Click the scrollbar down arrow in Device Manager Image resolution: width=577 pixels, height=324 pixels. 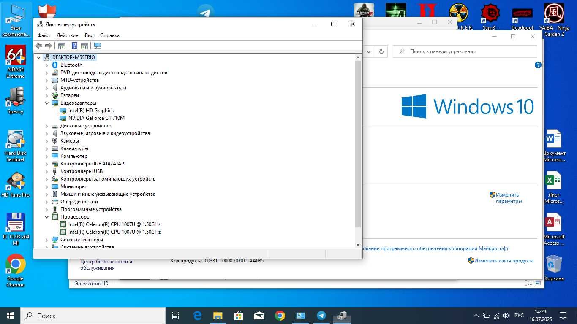358,244
